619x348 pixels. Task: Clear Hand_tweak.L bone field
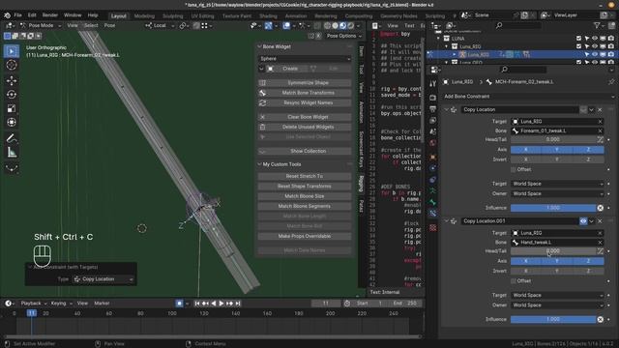pos(600,243)
